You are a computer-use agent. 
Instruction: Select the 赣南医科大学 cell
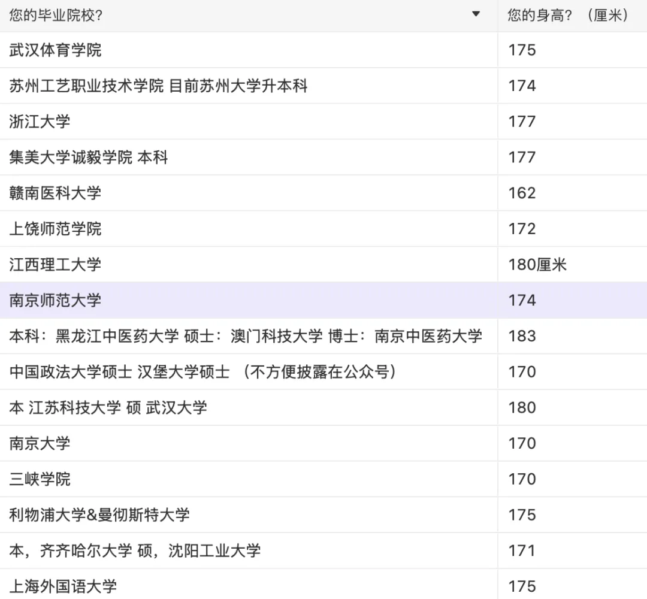[249, 193]
